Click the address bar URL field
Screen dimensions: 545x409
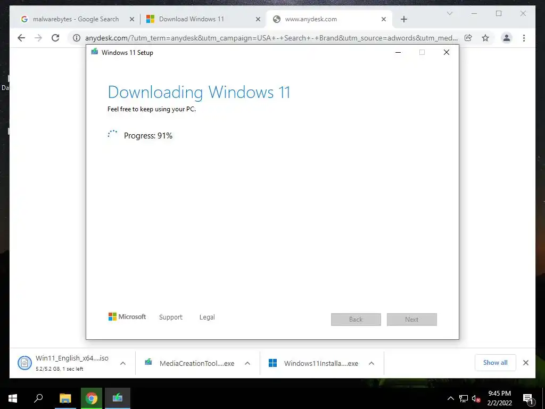click(271, 38)
